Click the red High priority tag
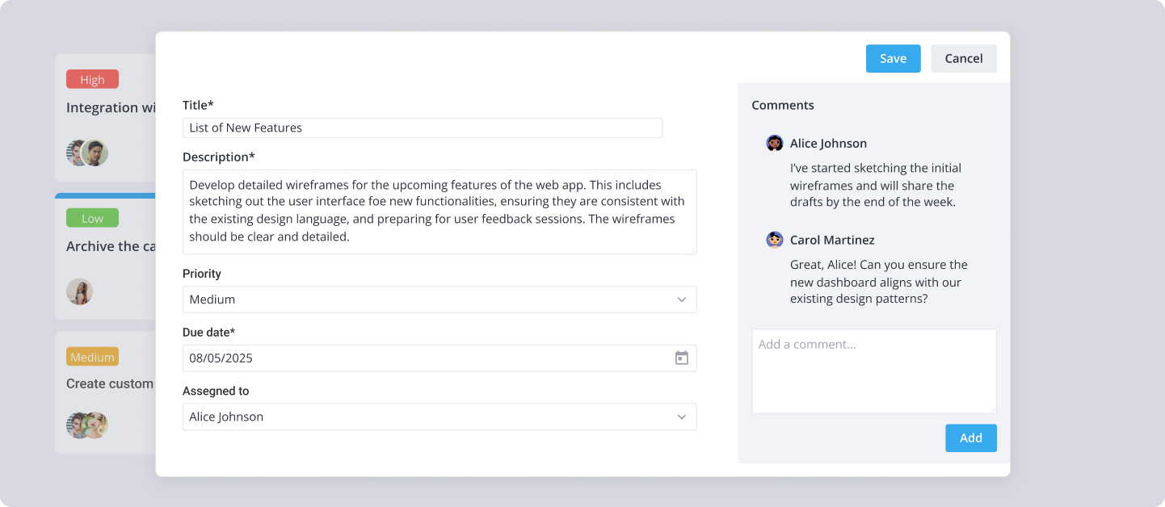Image resolution: width=1165 pixels, height=507 pixels. coord(92,79)
